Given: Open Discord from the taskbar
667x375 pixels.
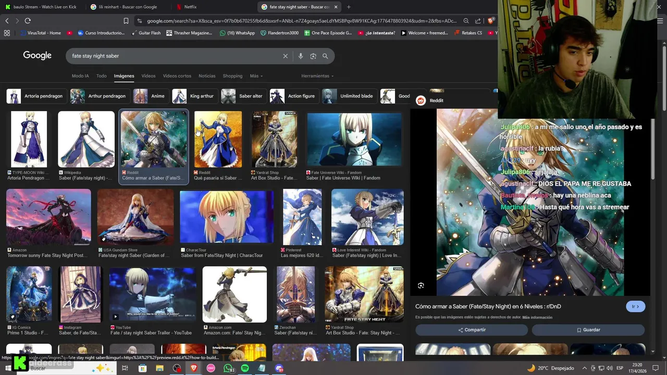Looking at the screenshot, I should pyautogui.click(x=279, y=368).
